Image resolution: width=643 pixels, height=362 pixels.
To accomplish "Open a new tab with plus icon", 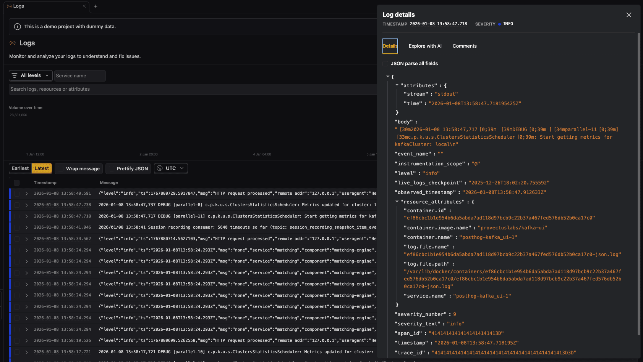I will coord(96,6).
